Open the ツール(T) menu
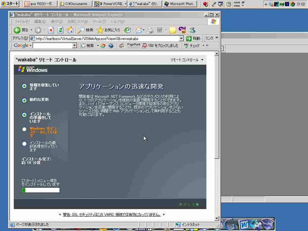The height and width of the screenshot is (231, 308). pyautogui.click(x=99, y=22)
